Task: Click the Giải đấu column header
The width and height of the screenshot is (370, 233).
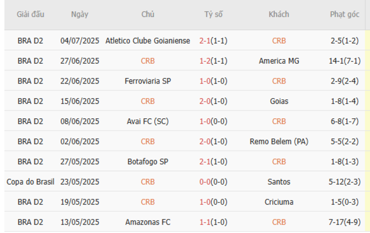Action: (31, 14)
